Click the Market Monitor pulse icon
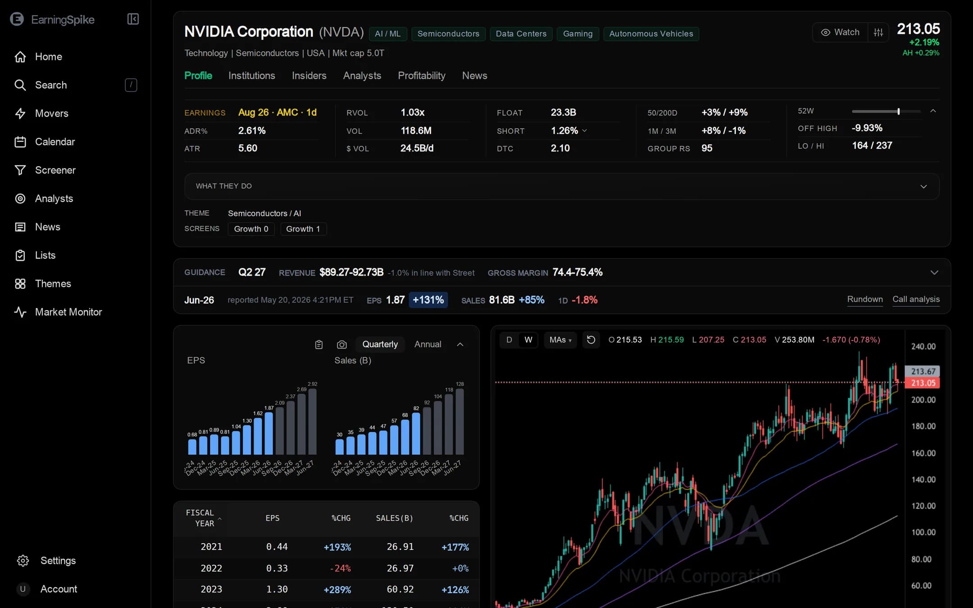 coord(20,312)
